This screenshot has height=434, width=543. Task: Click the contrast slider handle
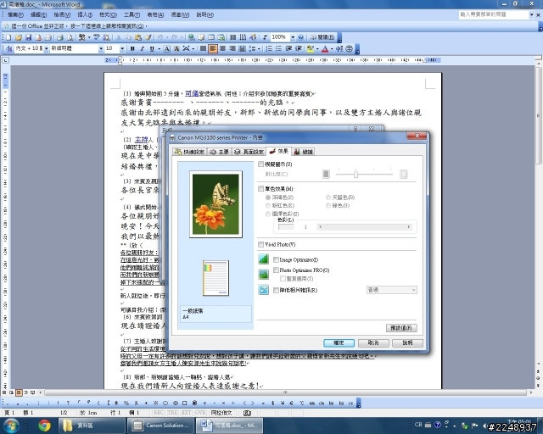click(x=355, y=174)
